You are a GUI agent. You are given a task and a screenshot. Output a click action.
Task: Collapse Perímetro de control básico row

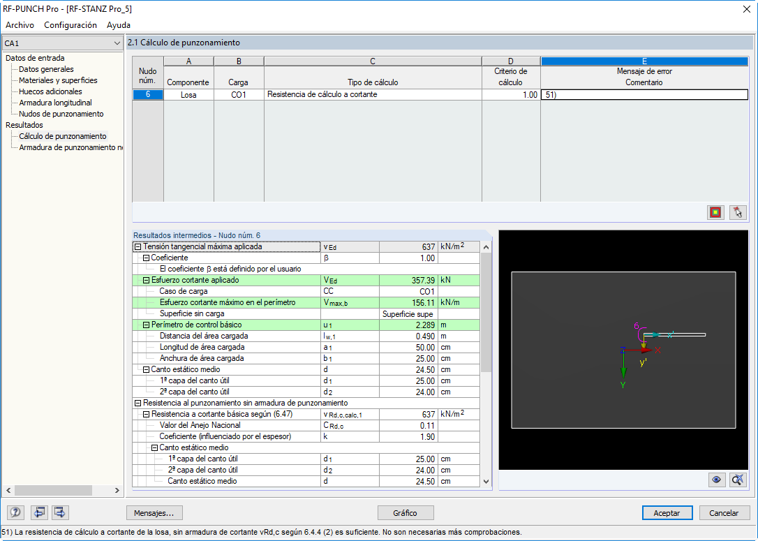(146, 325)
